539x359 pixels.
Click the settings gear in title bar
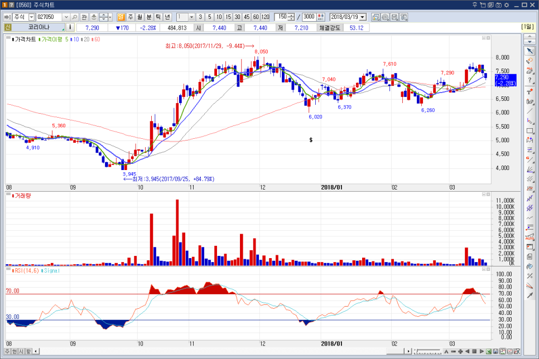coord(506,5)
